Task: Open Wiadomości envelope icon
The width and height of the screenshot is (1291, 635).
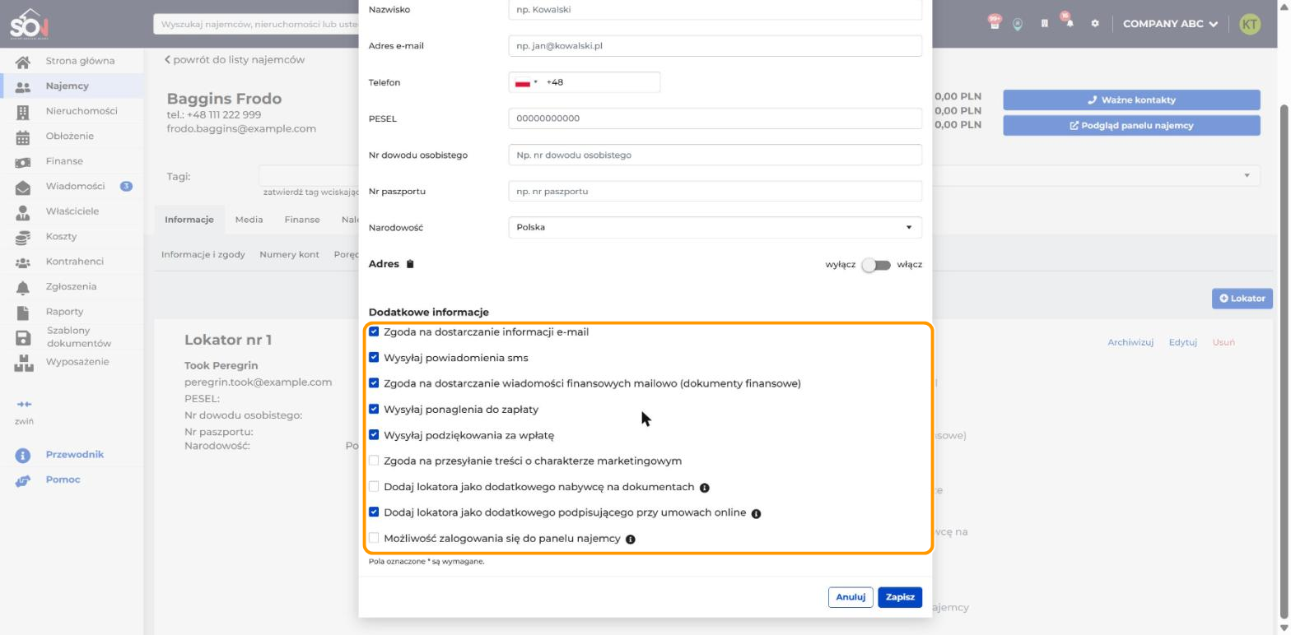Action: pos(23,188)
